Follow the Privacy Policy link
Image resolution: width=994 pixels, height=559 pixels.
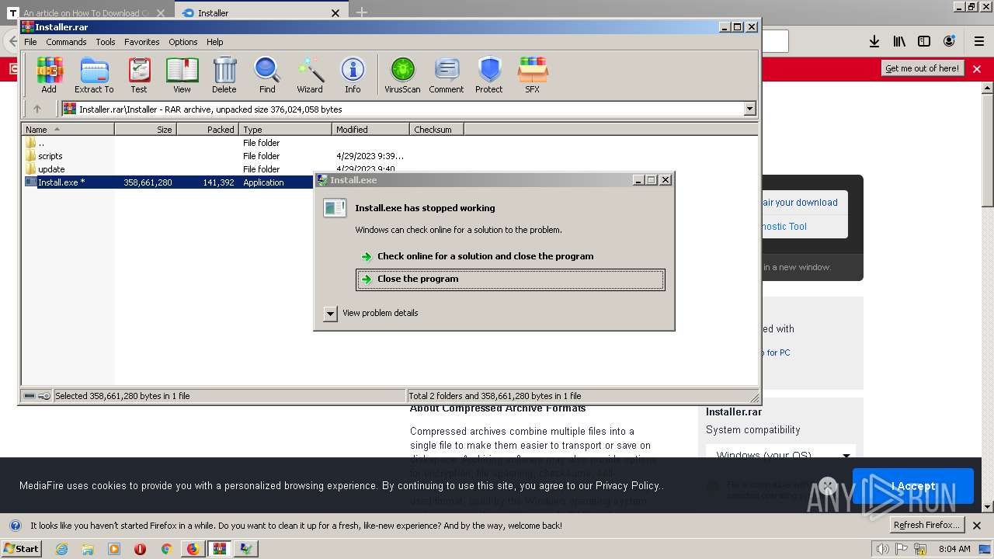tap(627, 486)
